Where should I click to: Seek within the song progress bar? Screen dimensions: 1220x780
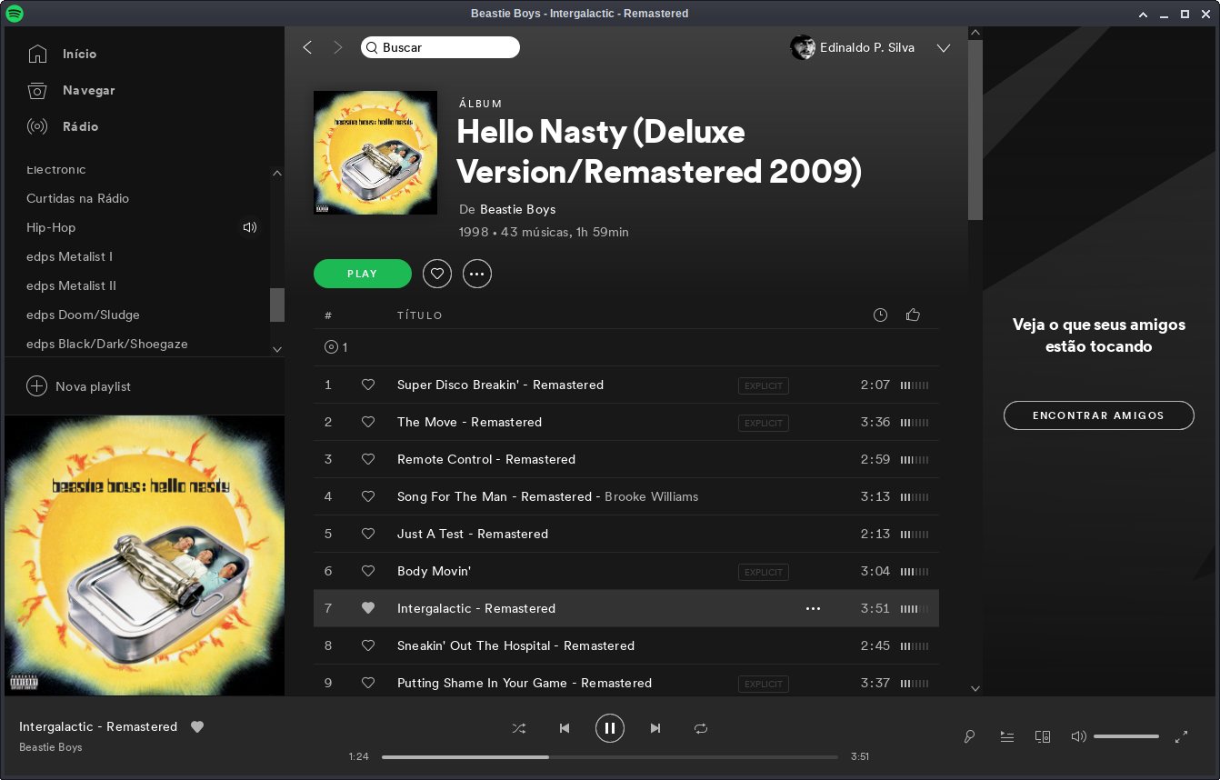pyautogui.click(x=610, y=756)
